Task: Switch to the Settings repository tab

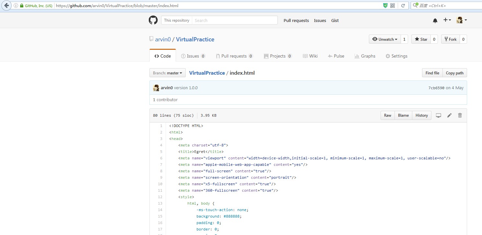Action: 396,56
